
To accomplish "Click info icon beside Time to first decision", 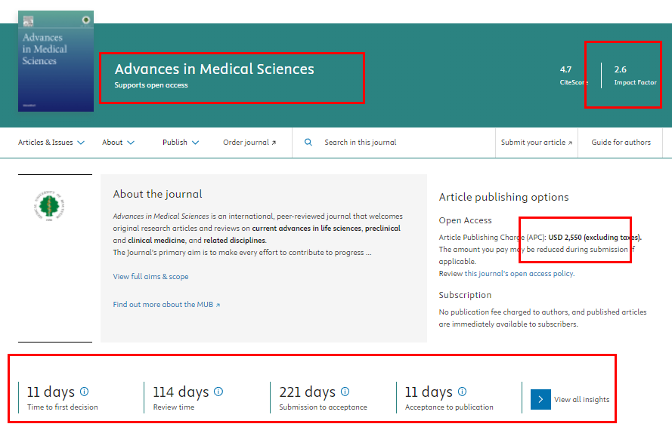I will click(x=85, y=392).
